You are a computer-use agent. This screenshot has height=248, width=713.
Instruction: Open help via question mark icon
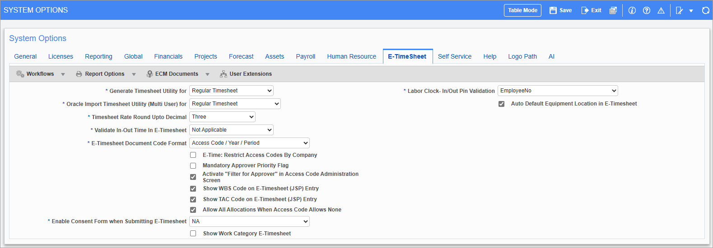[647, 10]
